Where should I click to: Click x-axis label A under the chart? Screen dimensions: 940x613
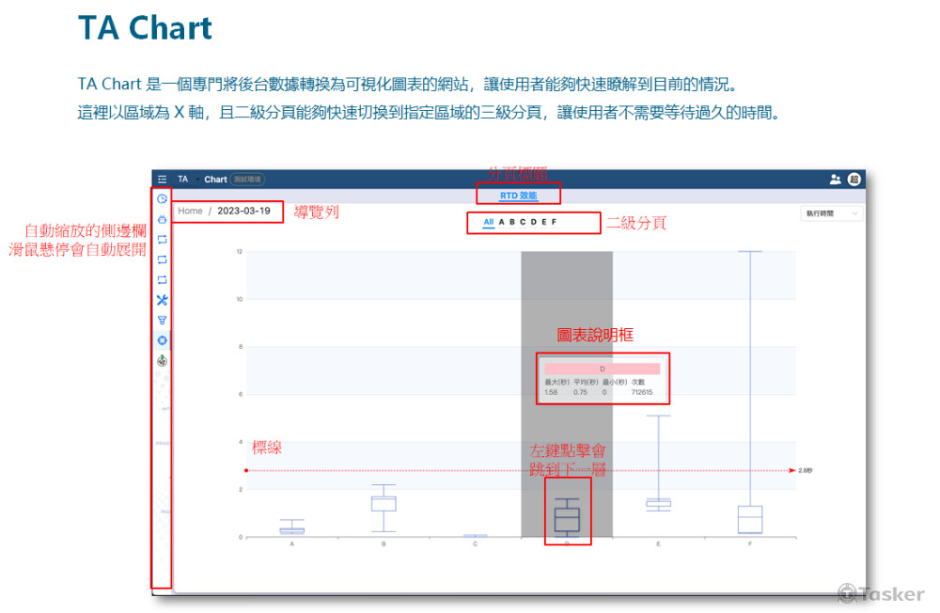point(292,544)
